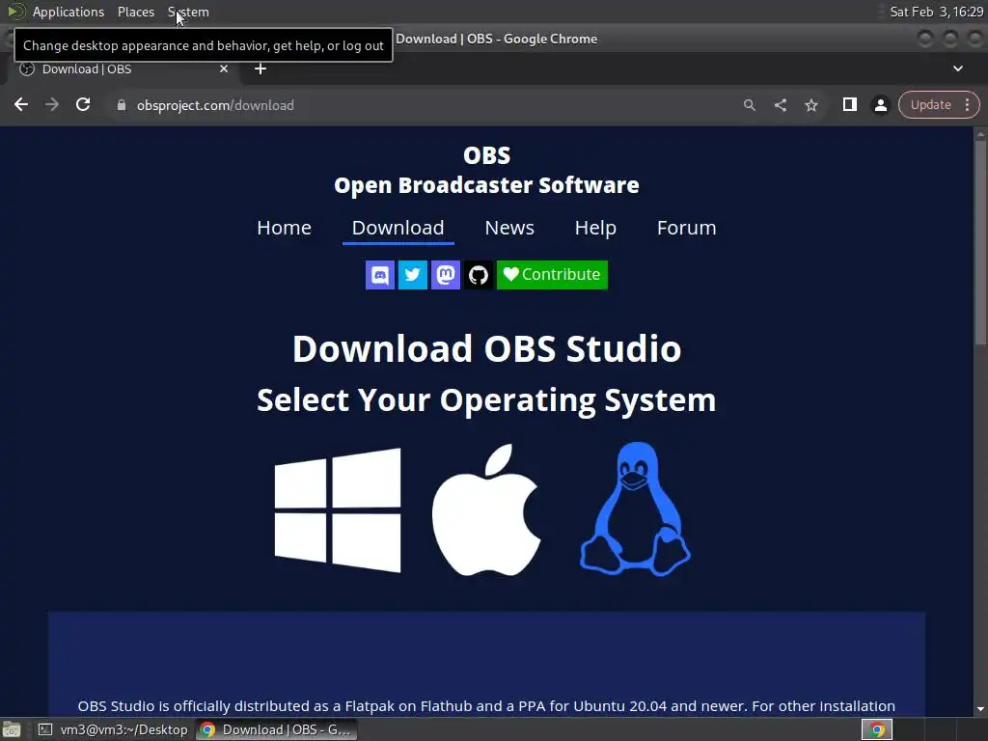This screenshot has width=988, height=741.
Task: Open the OBS Twitter icon link
Action: pyautogui.click(x=413, y=275)
